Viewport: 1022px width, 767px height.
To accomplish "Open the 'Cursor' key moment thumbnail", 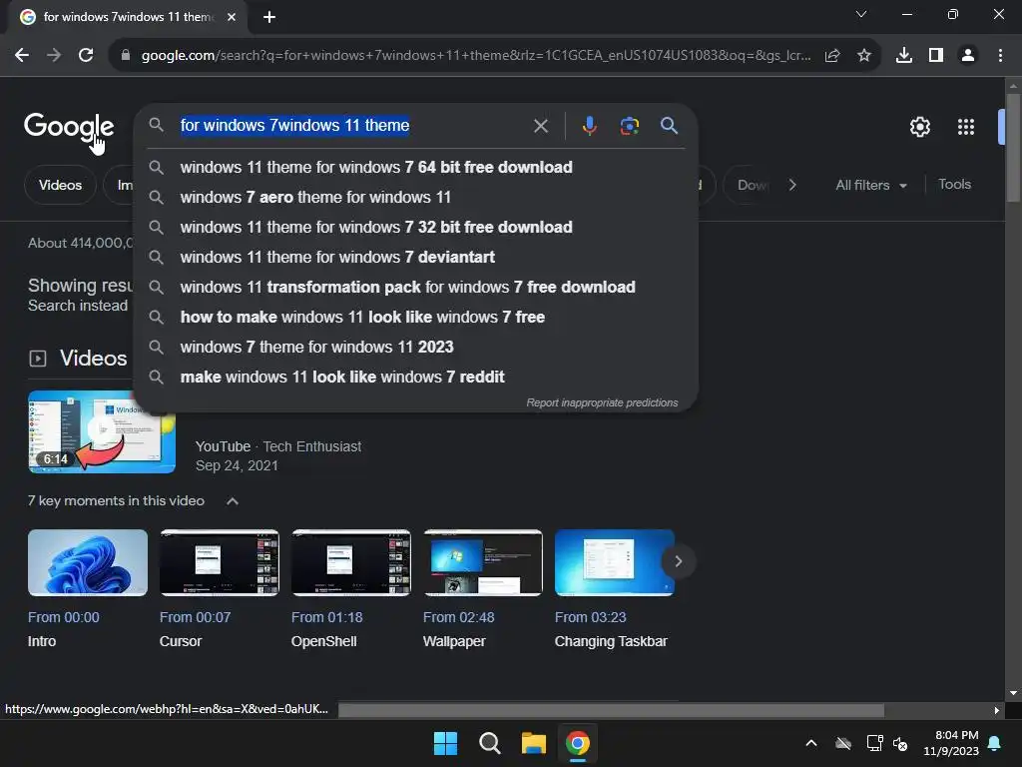I will tap(219, 562).
